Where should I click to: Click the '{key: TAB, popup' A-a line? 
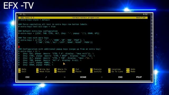pyautogui.click(x=50, y=60)
